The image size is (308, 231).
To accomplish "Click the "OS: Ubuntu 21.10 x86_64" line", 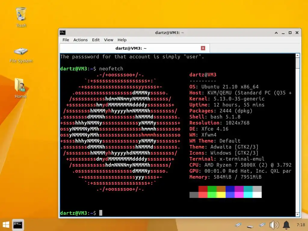I will (224, 87).
